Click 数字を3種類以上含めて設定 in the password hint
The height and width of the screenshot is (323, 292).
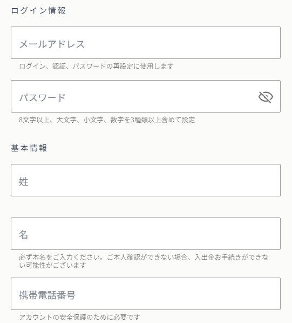(153, 120)
